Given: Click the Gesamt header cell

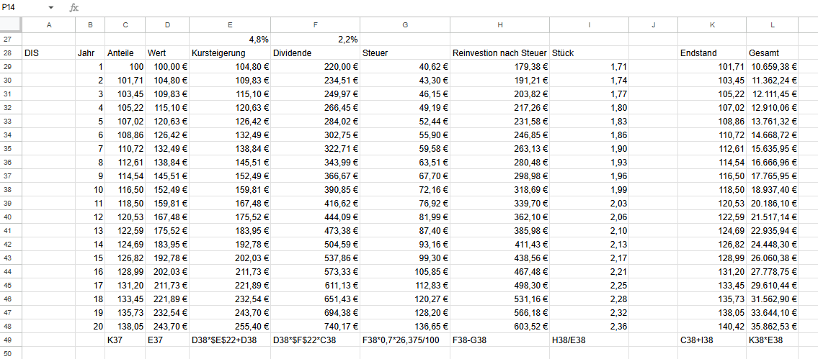Looking at the screenshot, I should (x=772, y=53).
